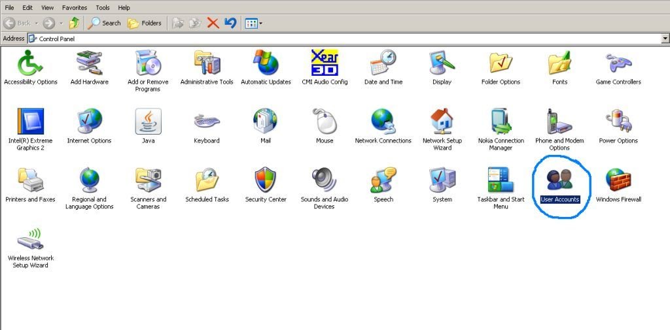Open Power Options icon
The height and width of the screenshot is (330, 670).
pyautogui.click(x=618, y=122)
